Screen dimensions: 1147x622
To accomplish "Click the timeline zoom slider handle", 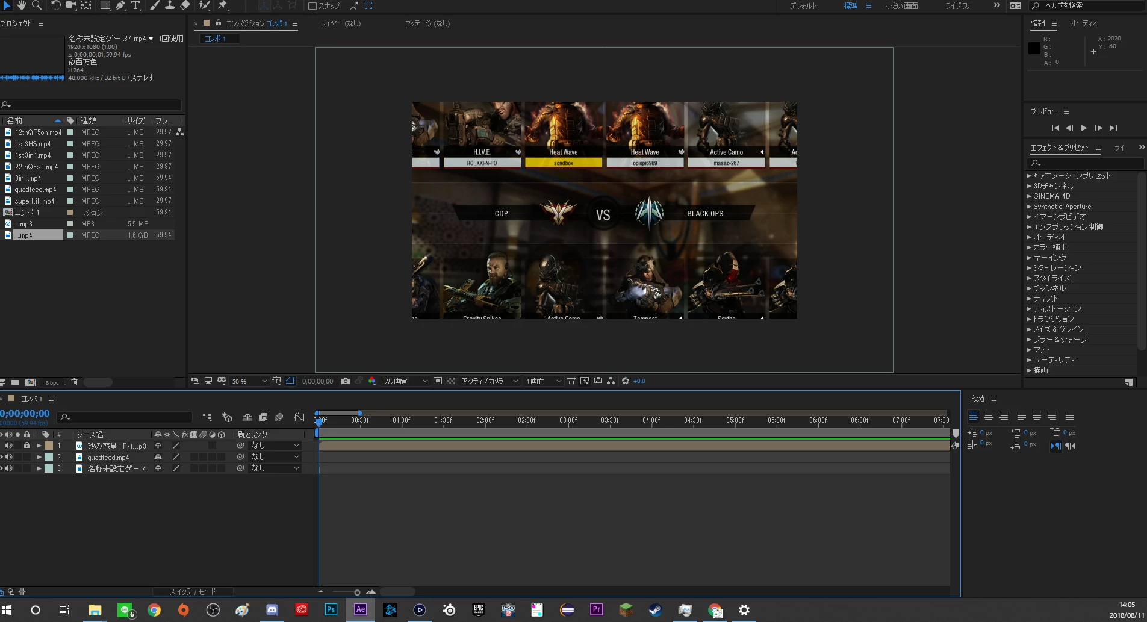I will (x=357, y=592).
